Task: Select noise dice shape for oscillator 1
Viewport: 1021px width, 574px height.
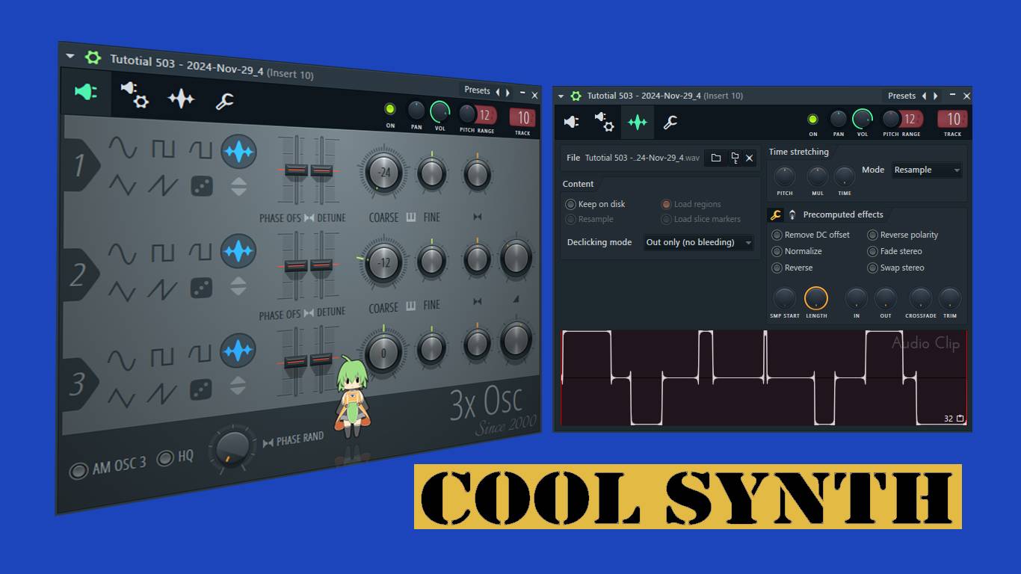Action: click(202, 186)
